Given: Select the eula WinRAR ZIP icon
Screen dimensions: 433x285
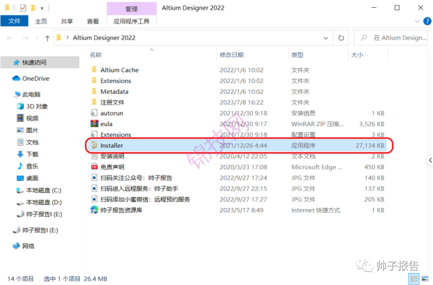Looking at the screenshot, I should [94, 124].
